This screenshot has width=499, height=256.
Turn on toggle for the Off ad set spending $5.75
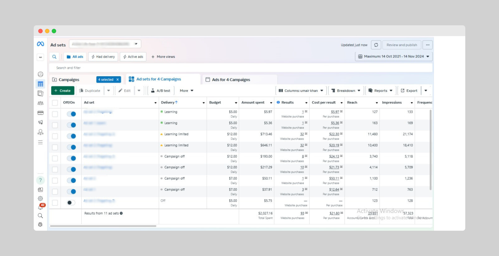pyautogui.click(x=71, y=203)
